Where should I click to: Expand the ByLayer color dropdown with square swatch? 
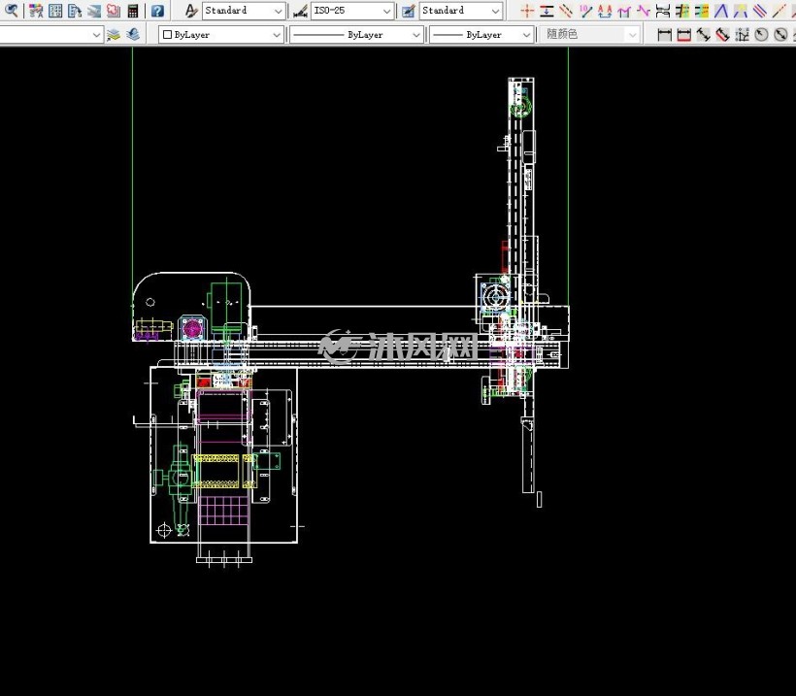tap(221, 35)
